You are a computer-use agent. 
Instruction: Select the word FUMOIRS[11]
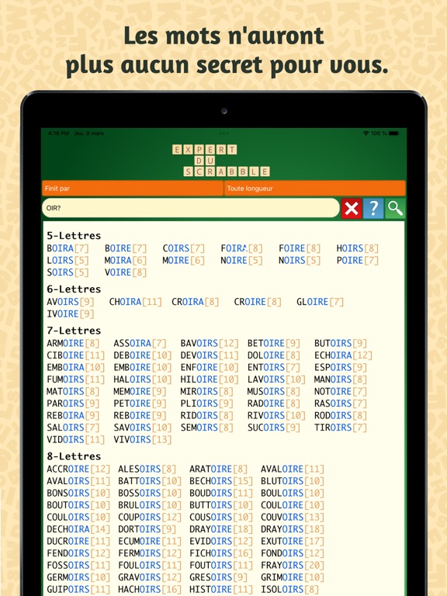coord(75,379)
